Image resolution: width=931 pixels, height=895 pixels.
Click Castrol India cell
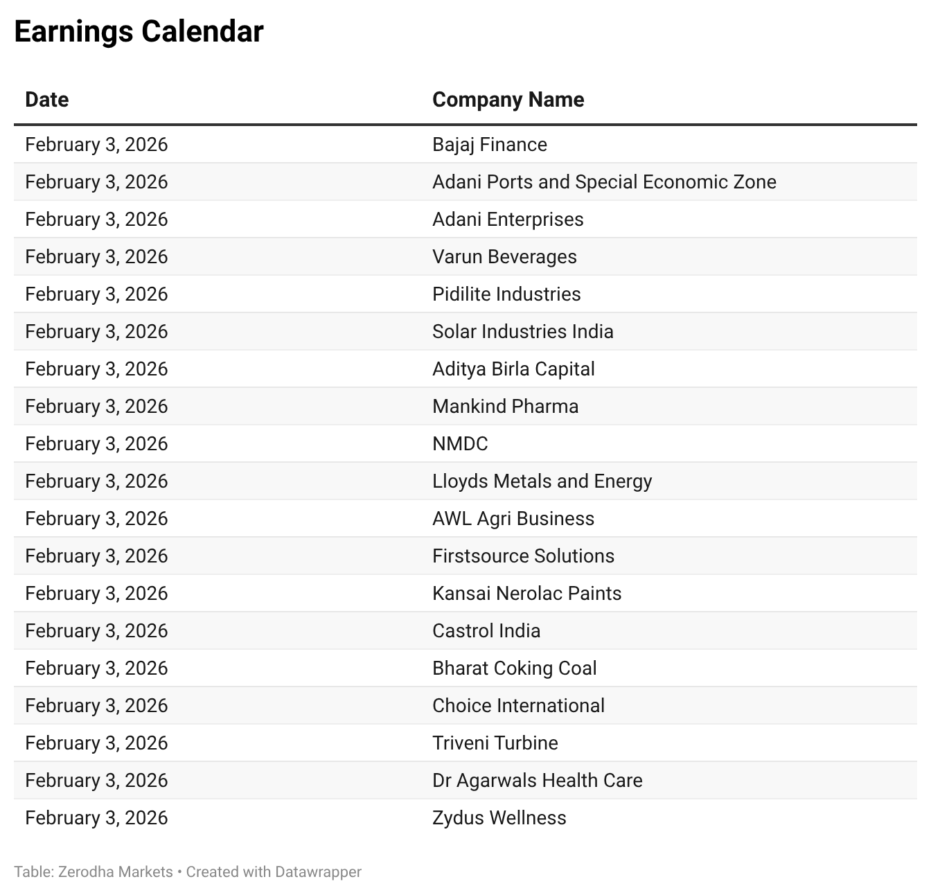(486, 630)
